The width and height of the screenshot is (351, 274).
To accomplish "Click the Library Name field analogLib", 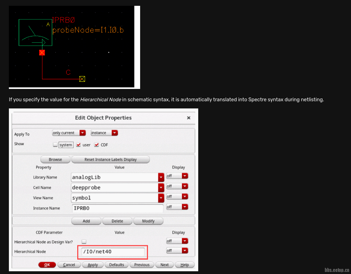I will (114, 177).
